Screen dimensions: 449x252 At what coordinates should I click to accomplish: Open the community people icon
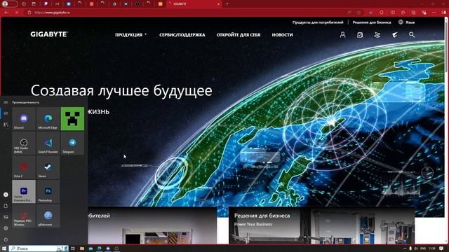(377, 35)
